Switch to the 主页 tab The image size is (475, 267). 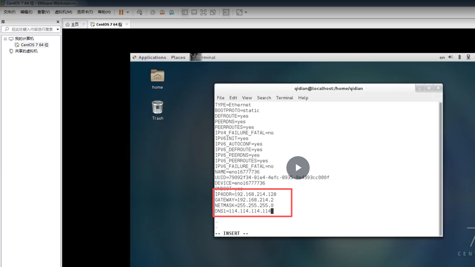pos(74,24)
